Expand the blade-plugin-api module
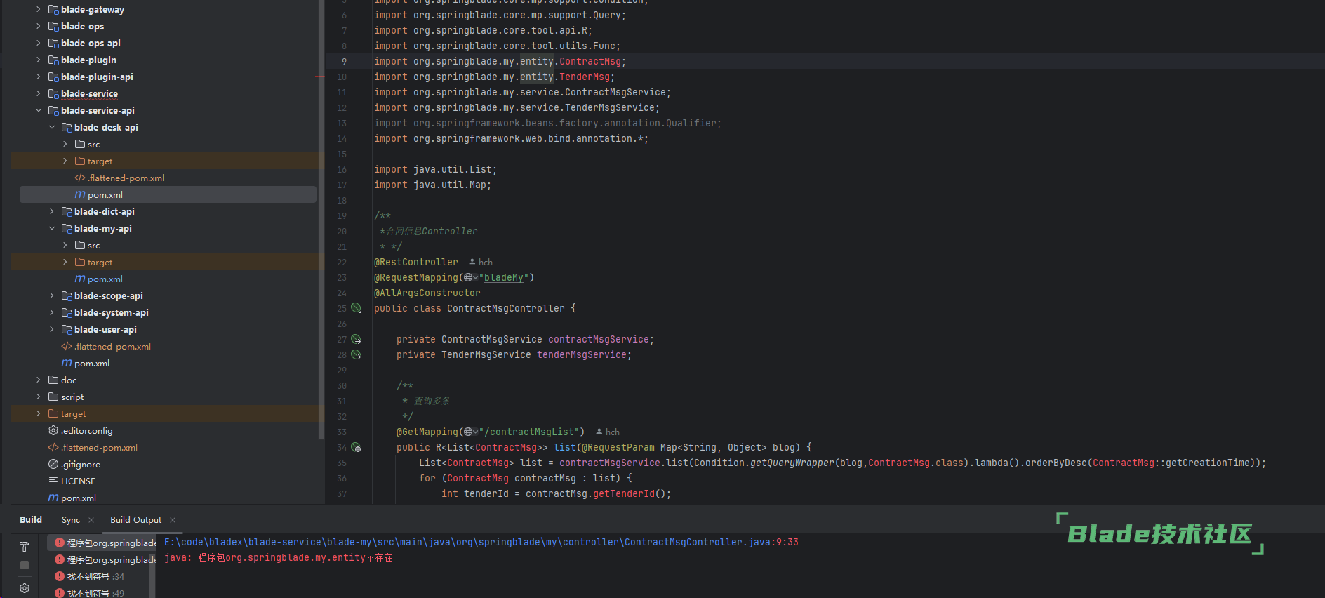Screen dimensions: 1325x598 point(39,77)
